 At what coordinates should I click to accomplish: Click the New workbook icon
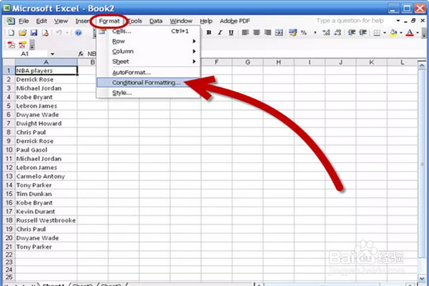(11, 33)
